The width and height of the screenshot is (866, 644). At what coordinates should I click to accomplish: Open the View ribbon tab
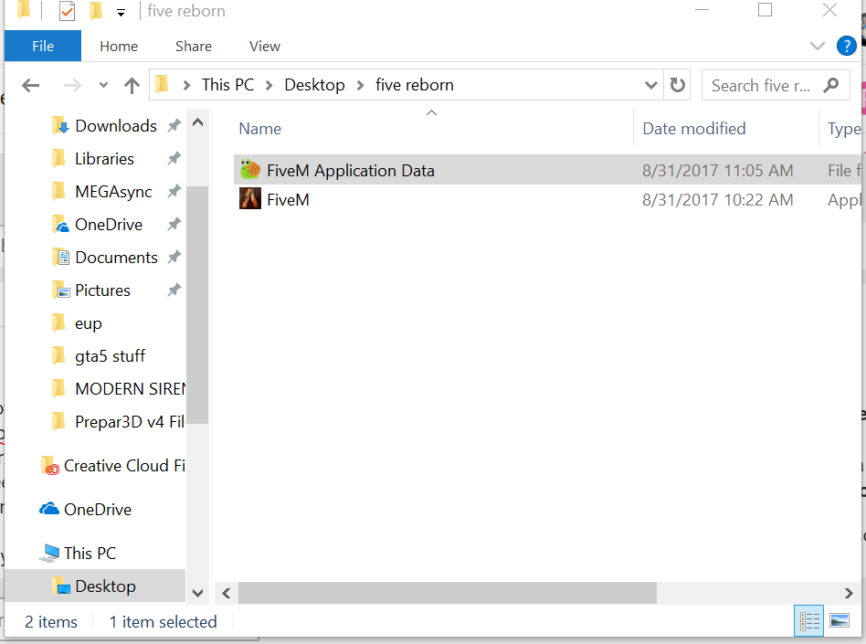click(265, 47)
